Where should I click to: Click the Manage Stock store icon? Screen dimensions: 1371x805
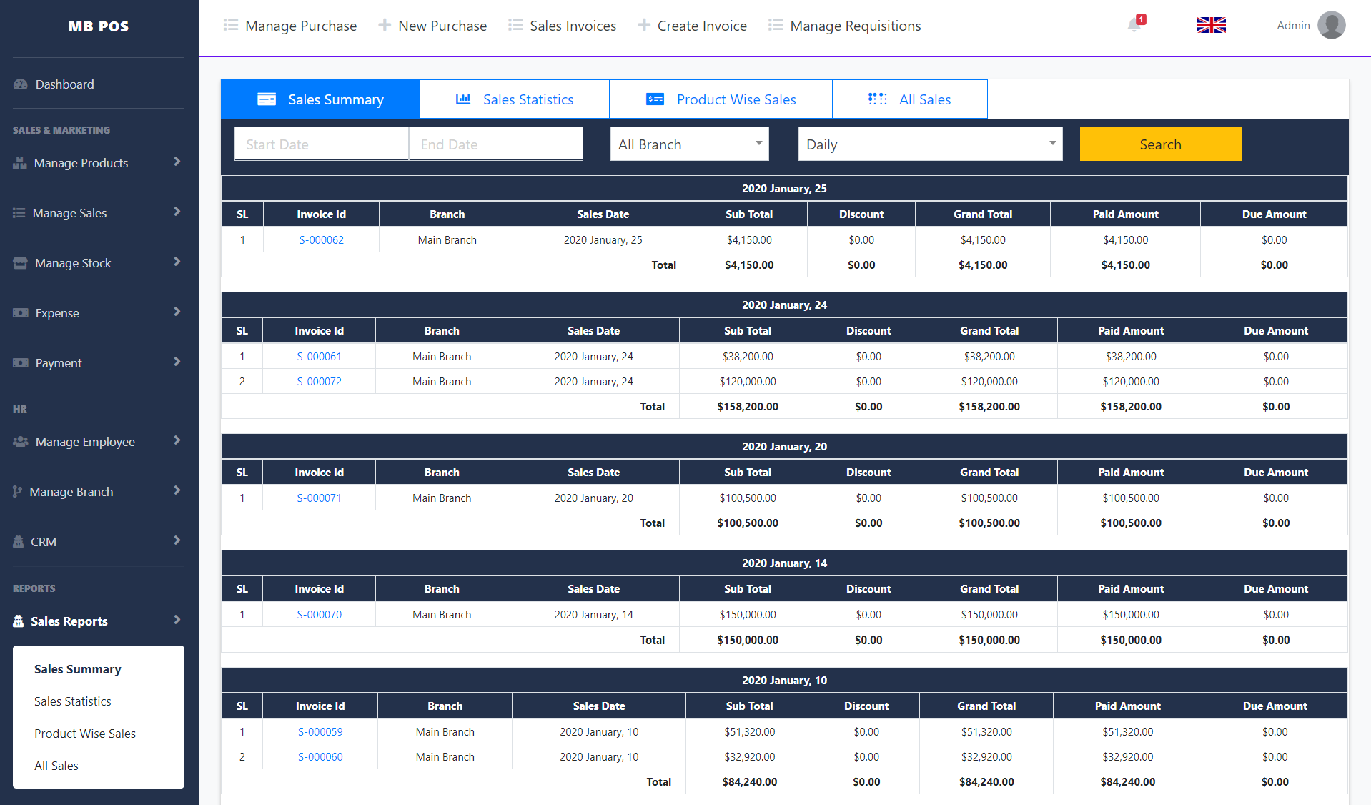tap(20, 263)
